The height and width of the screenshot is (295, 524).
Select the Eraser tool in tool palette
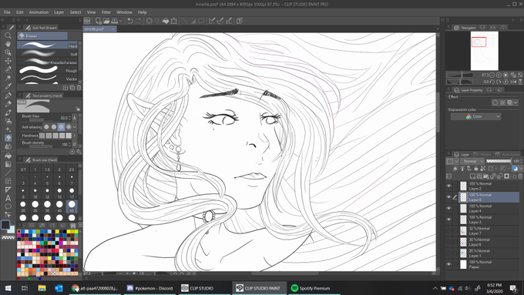8,138
